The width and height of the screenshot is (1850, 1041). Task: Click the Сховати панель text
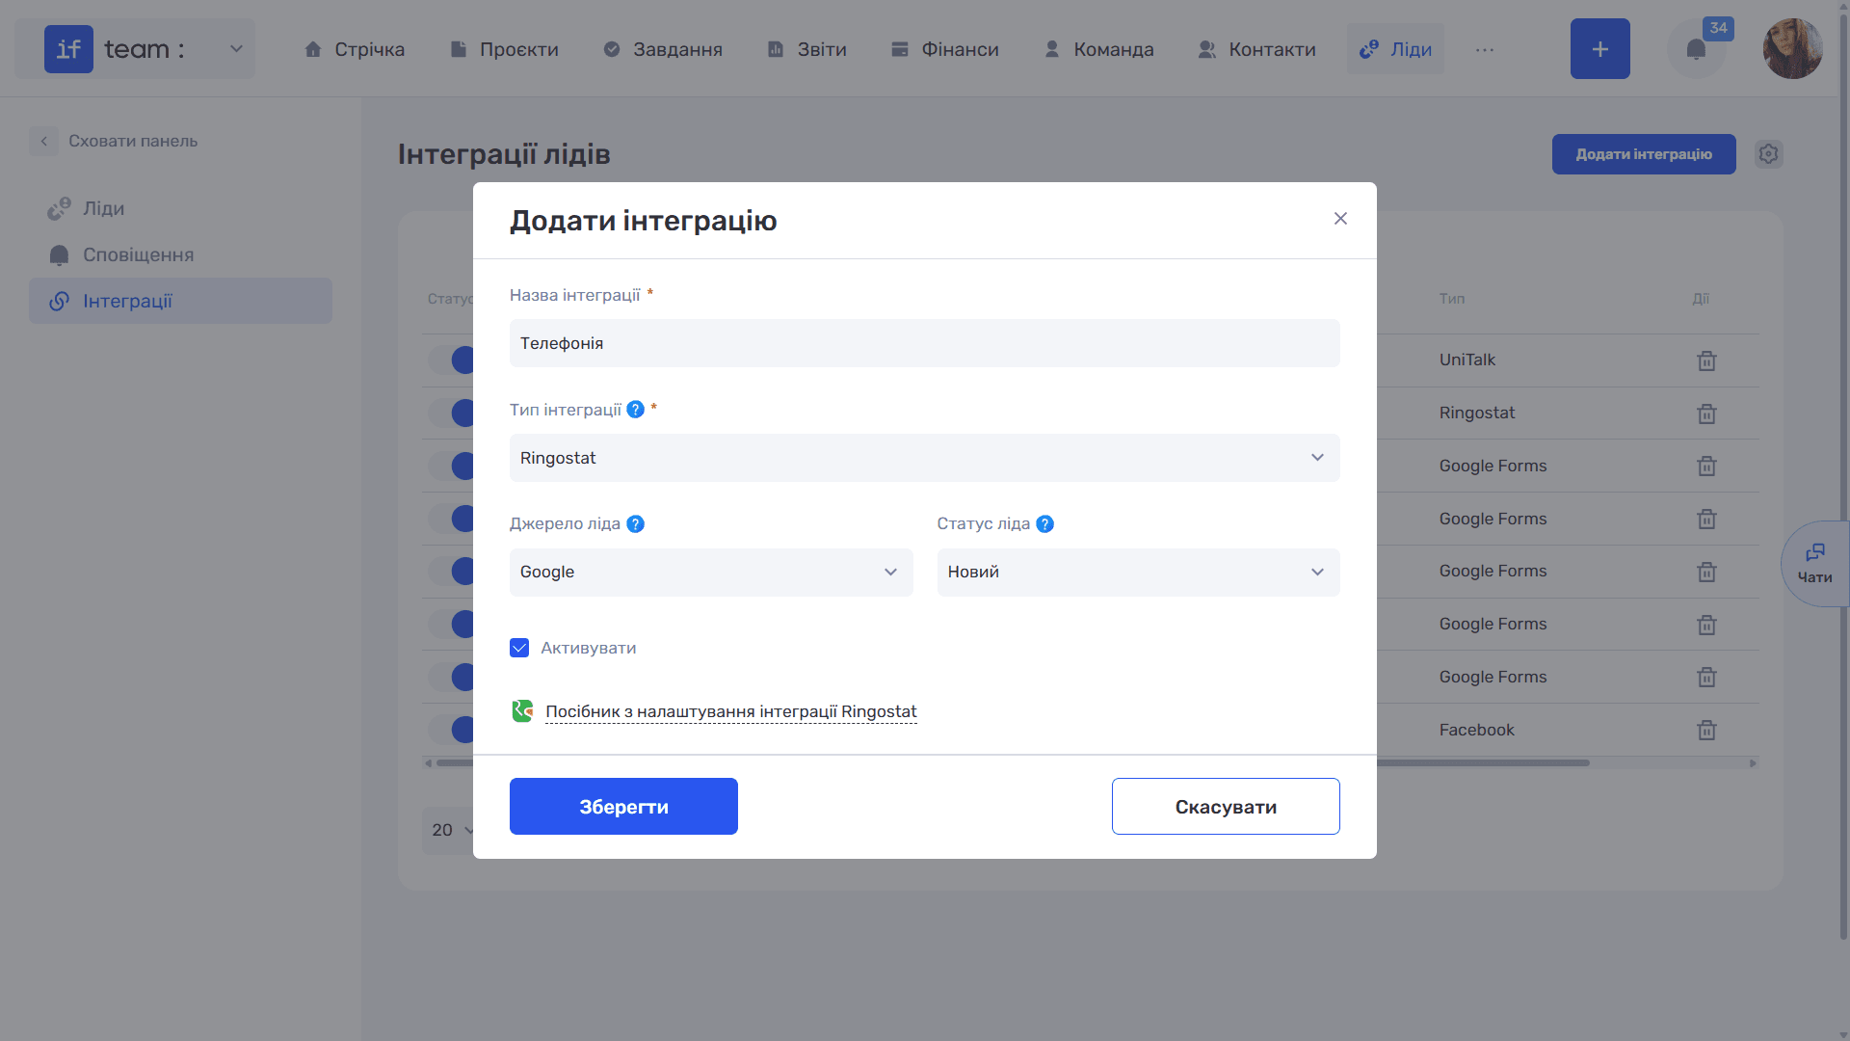[133, 141]
